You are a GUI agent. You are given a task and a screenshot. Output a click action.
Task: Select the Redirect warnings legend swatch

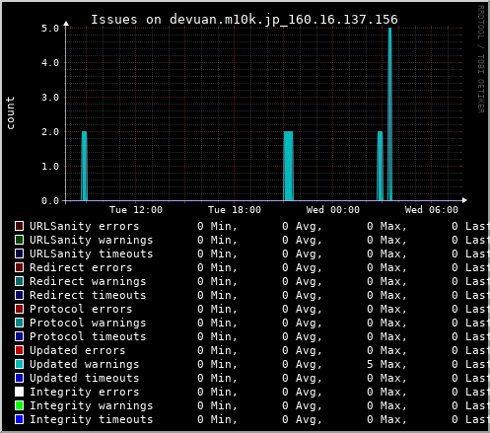point(19,281)
